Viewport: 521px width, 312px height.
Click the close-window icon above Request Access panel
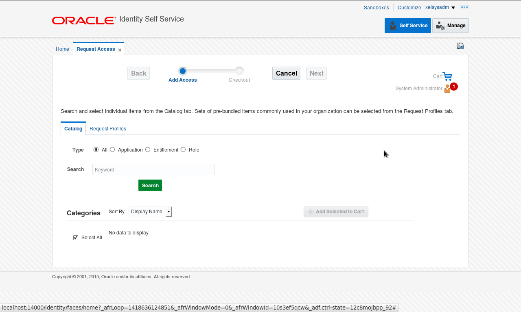(460, 46)
